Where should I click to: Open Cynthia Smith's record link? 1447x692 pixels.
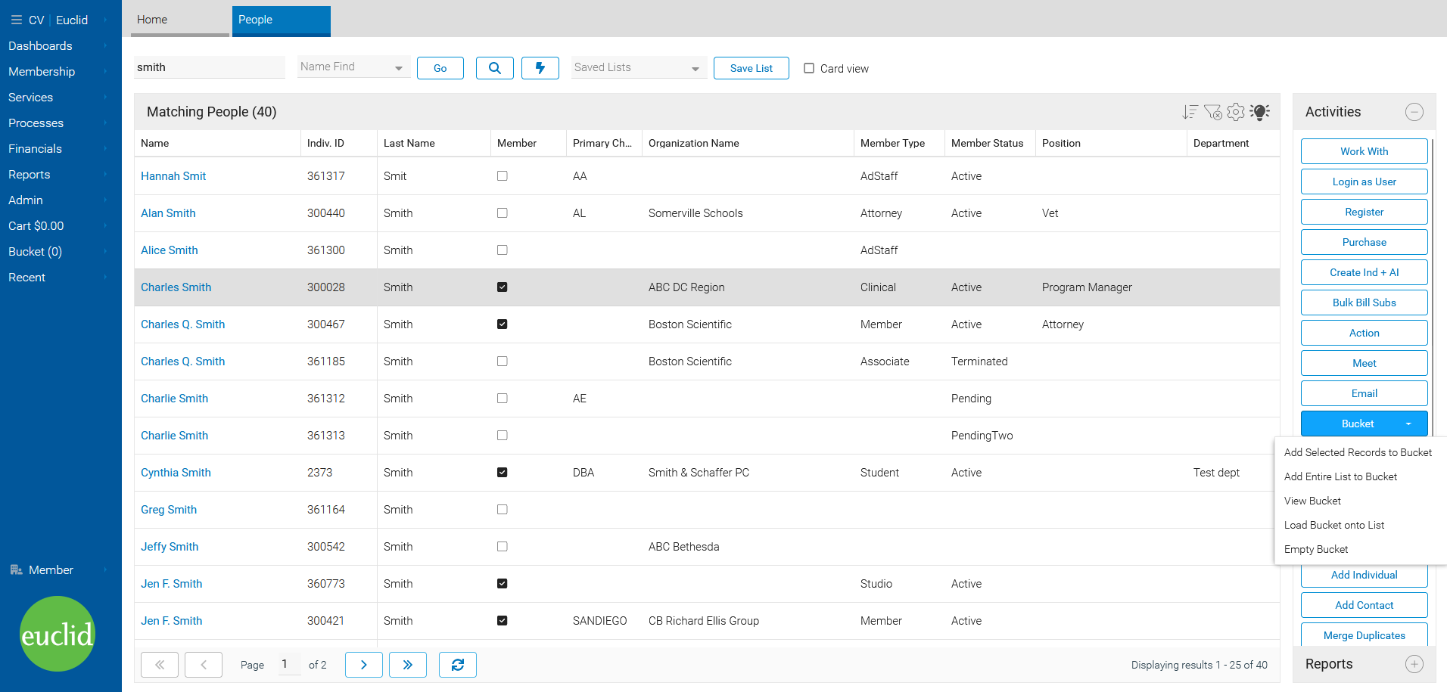(176, 473)
